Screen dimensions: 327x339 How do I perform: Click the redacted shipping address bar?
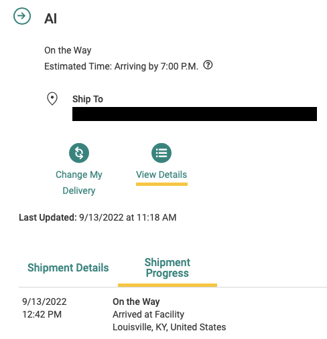pyautogui.click(x=194, y=114)
